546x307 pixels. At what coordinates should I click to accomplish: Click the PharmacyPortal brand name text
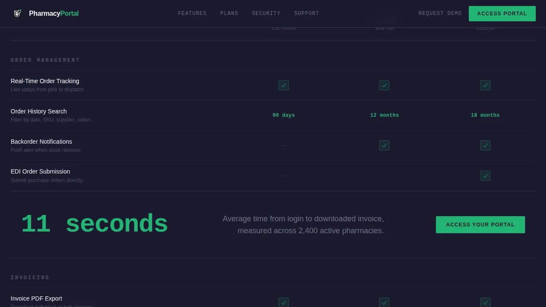(53, 13)
